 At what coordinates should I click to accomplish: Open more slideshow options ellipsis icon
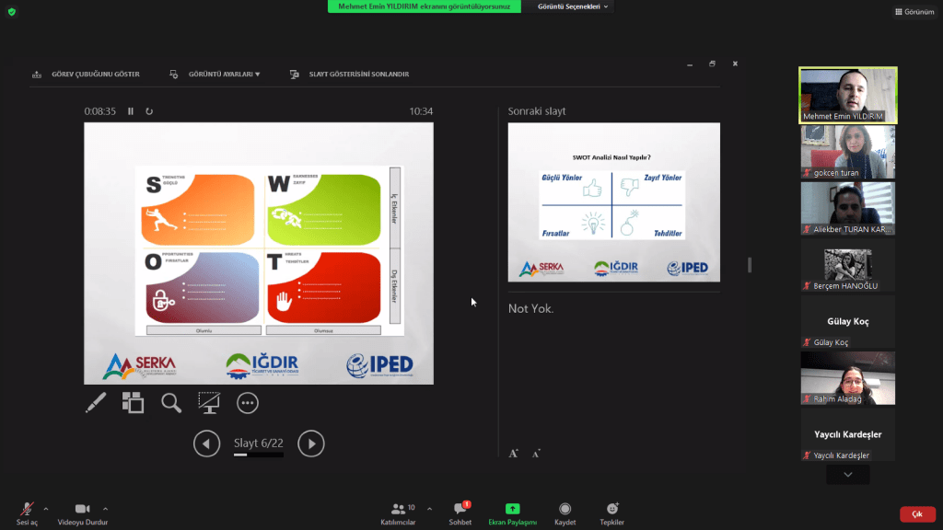point(247,402)
